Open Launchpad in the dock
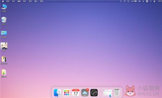 66,93
